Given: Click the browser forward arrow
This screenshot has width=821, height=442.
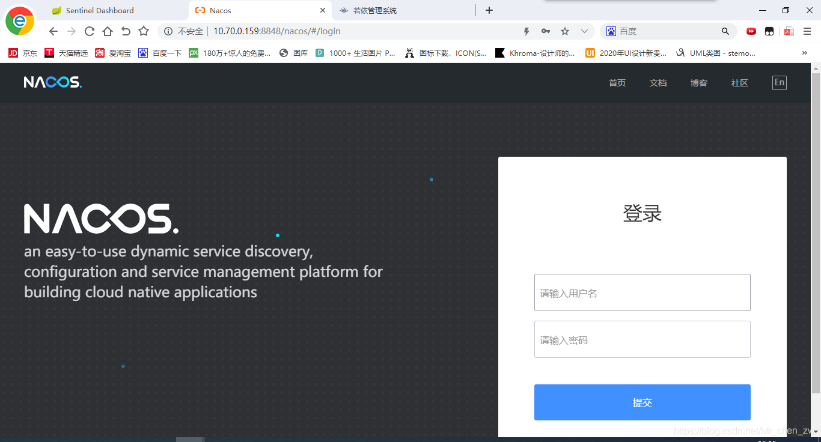Looking at the screenshot, I should tap(72, 31).
